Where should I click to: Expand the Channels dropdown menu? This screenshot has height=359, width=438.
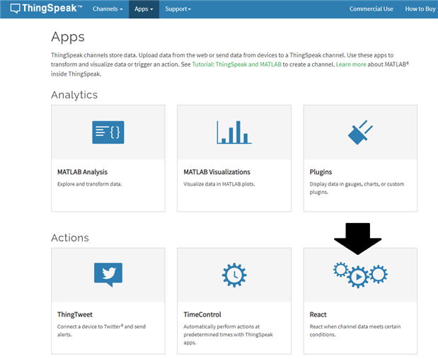coord(108,9)
